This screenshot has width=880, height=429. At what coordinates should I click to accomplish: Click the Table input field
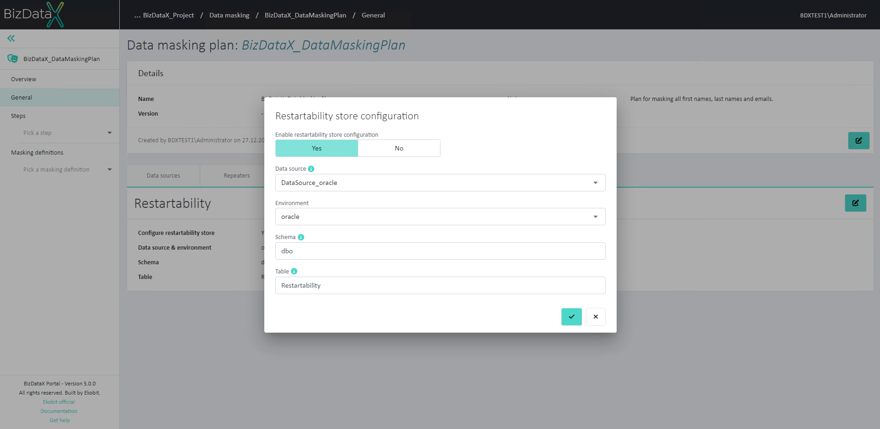[440, 285]
